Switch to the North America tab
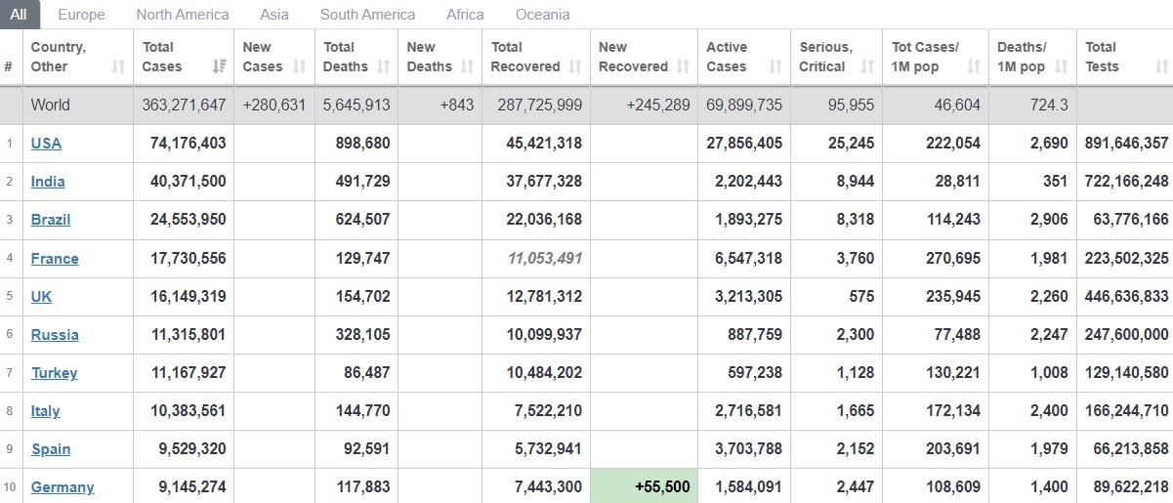The image size is (1173, 503). (x=183, y=15)
